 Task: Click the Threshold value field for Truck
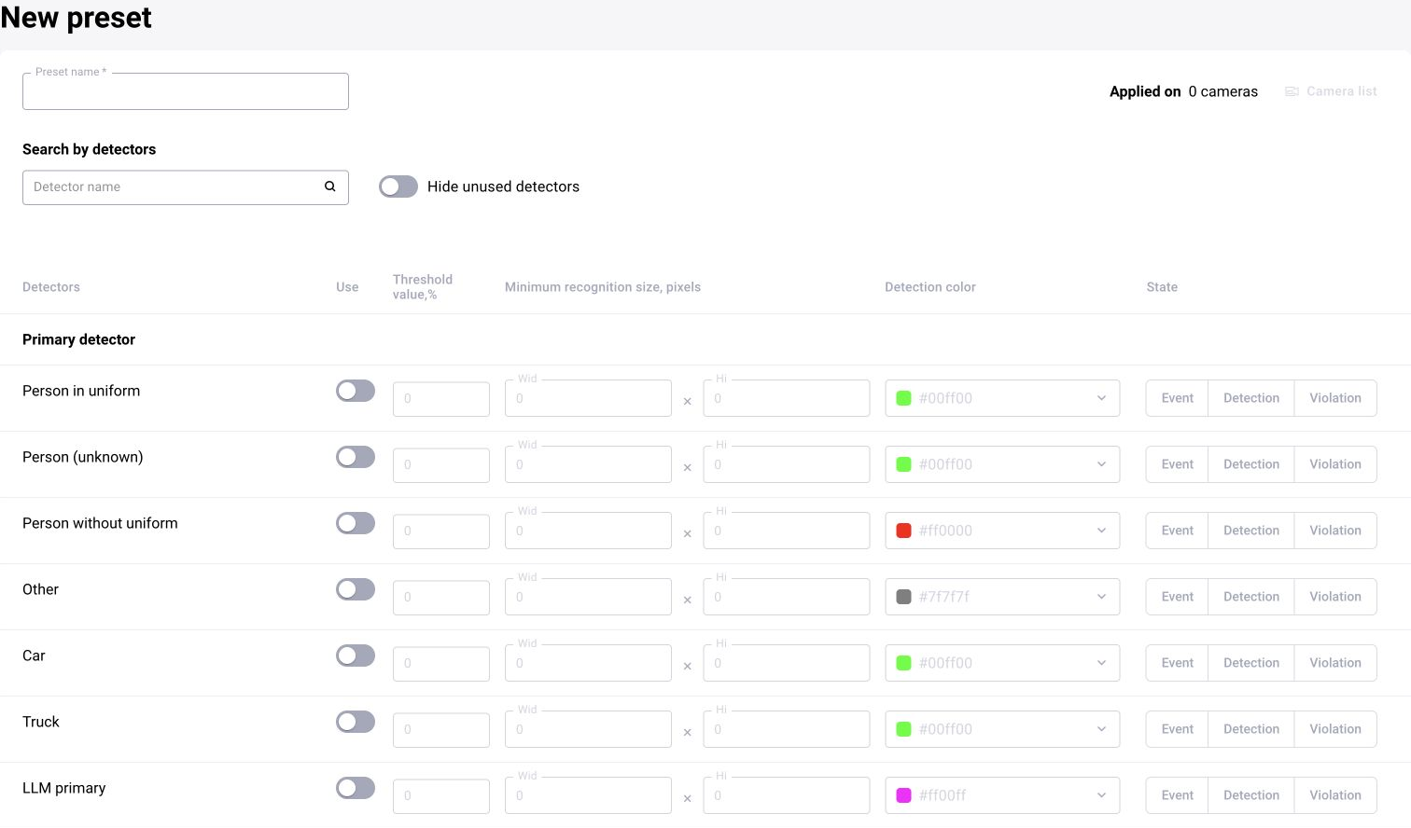coord(441,730)
